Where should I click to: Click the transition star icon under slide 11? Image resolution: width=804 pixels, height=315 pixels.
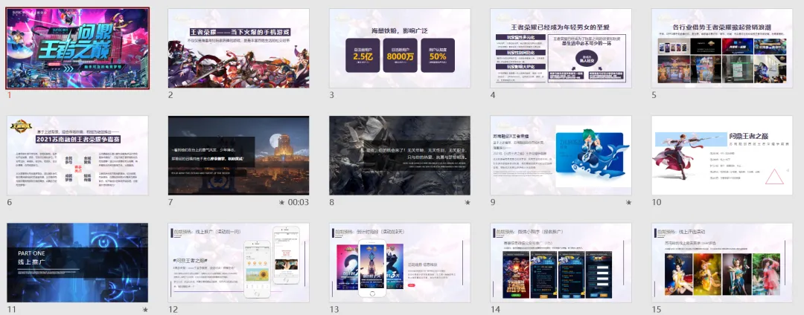click(145, 309)
